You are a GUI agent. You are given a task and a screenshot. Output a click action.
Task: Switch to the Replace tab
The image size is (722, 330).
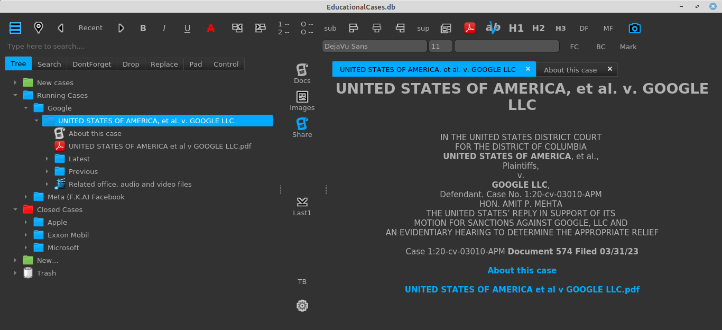point(164,64)
